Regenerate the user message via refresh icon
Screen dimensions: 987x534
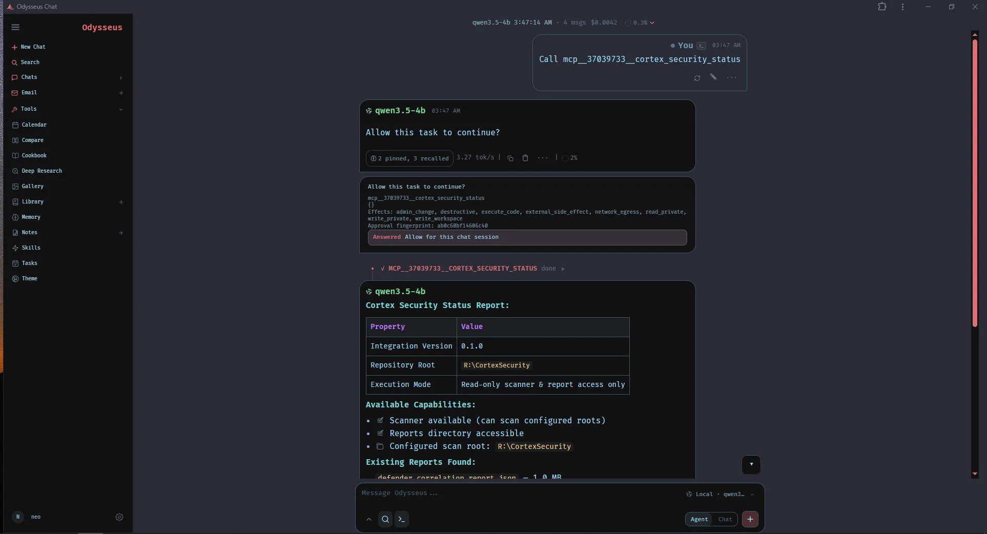coord(697,78)
